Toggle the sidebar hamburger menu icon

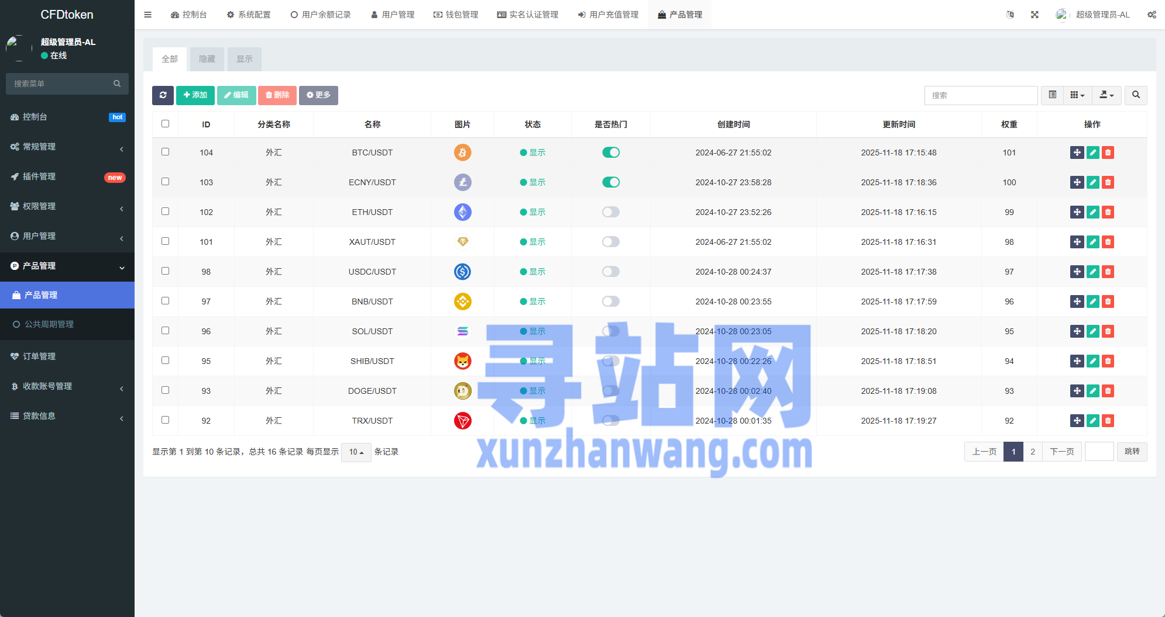point(148,15)
